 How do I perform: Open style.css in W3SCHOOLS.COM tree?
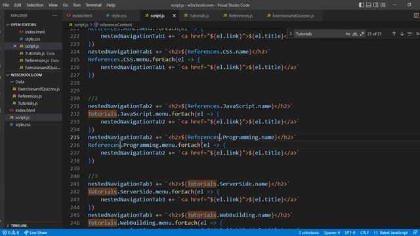pos(23,125)
